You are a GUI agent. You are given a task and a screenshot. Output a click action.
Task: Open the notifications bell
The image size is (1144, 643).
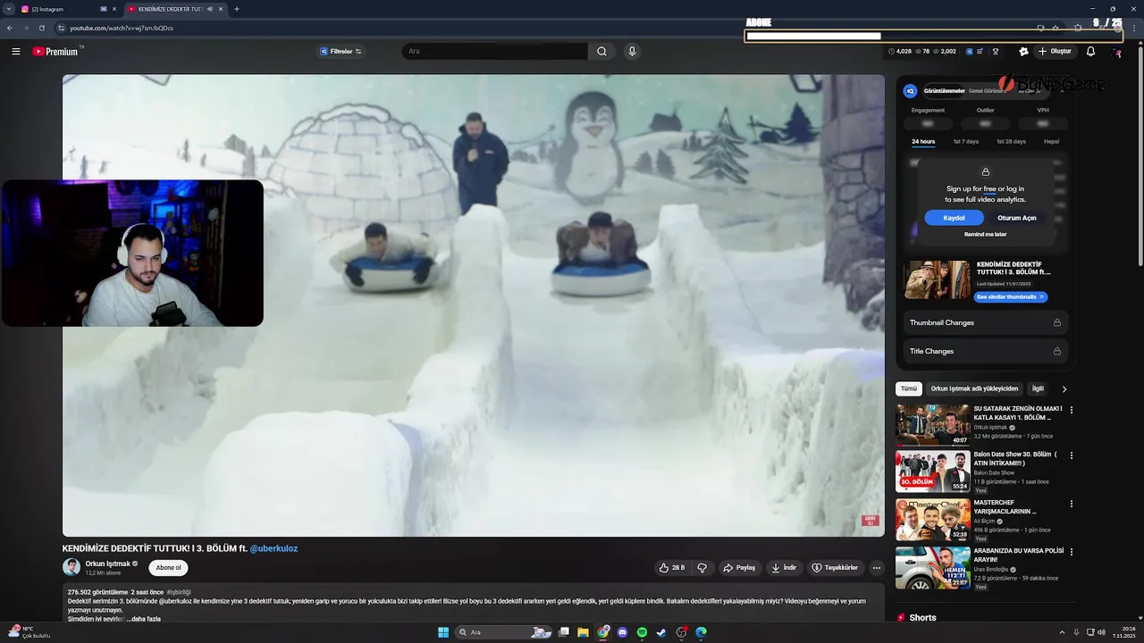[x=1090, y=52]
